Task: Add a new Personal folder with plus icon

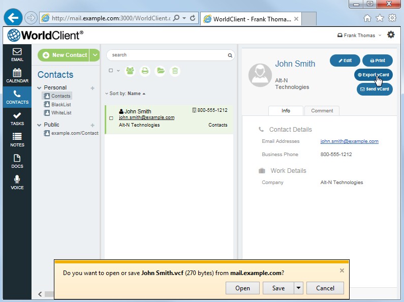Action: (92, 88)
